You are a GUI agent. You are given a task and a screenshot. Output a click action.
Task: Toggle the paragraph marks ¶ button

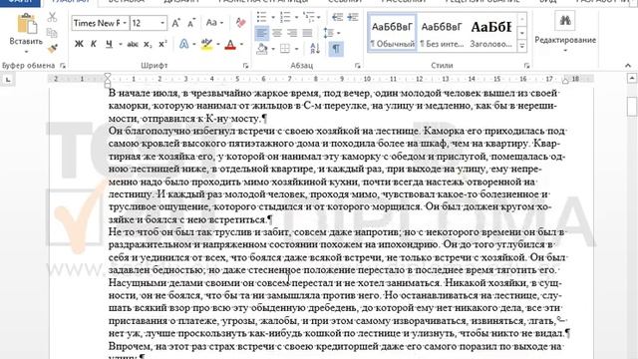point(336,49)
